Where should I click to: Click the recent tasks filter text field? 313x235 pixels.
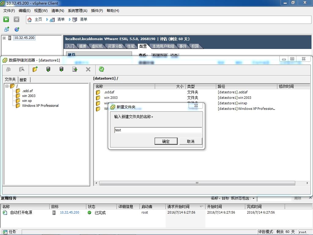pyautogui.click(x=274, y=199)
